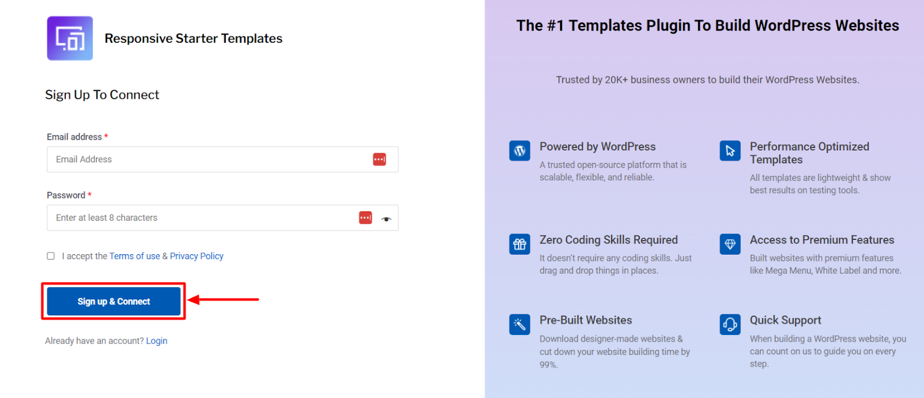Click the Sign up & Connect button

tap(114, 302)
